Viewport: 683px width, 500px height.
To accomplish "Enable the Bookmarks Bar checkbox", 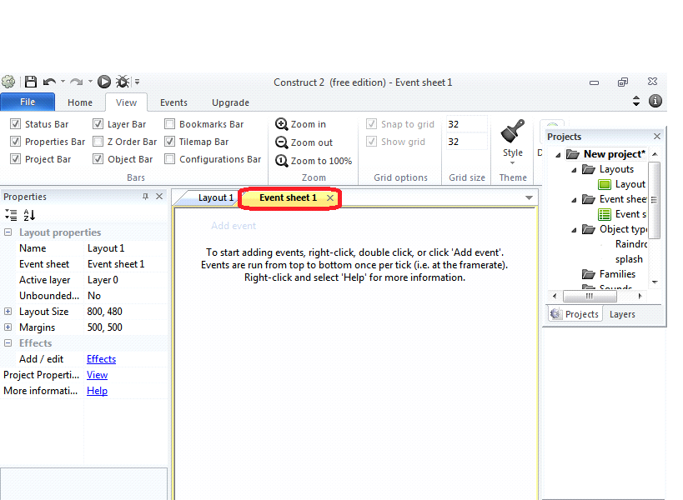I will point(170,124).
